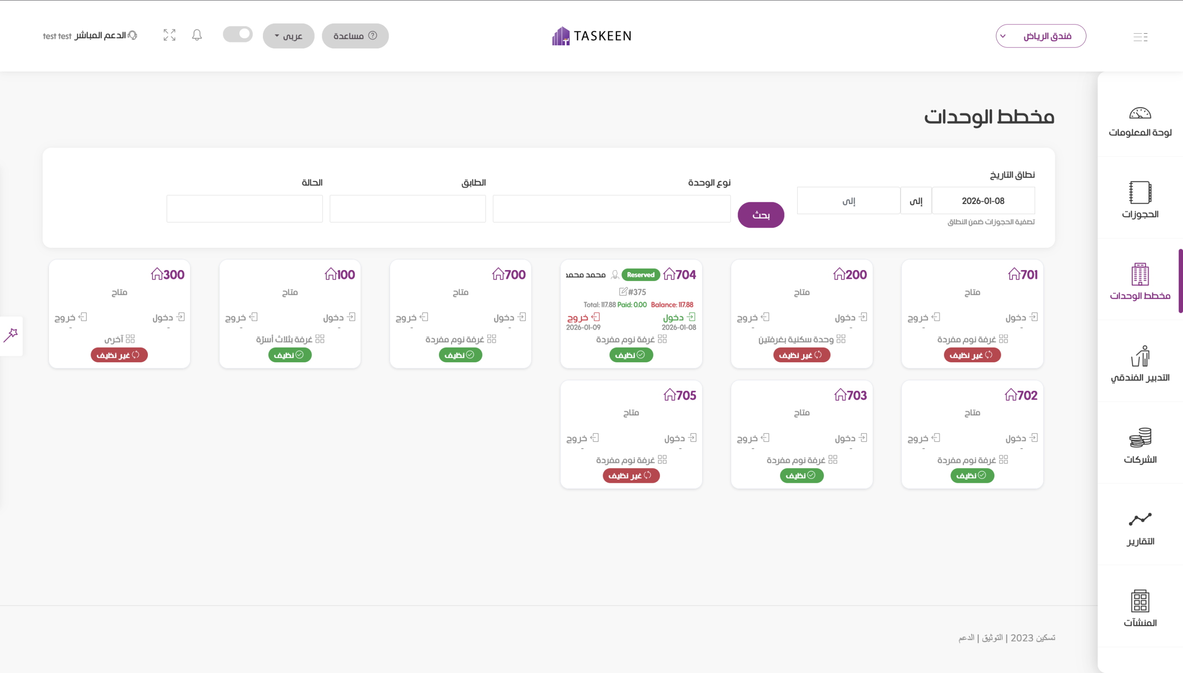The image size is (1183, 673).
Task: Click the مساعدة help button
Action: (355, 36)
